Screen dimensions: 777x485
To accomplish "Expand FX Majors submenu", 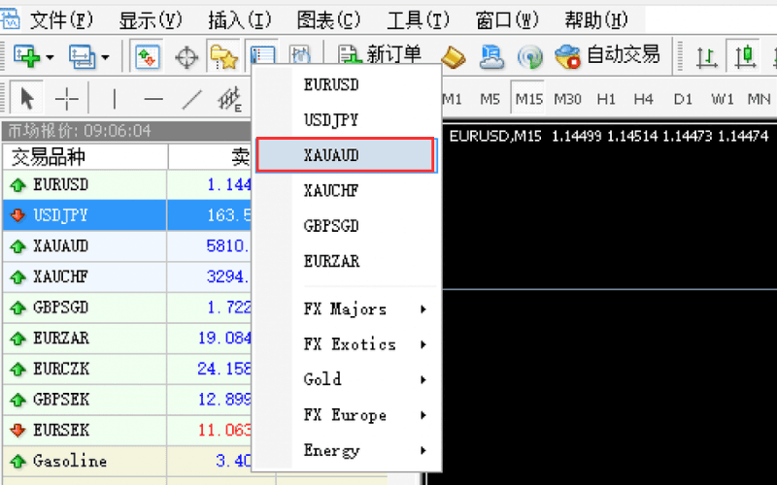I will [346, 309].
